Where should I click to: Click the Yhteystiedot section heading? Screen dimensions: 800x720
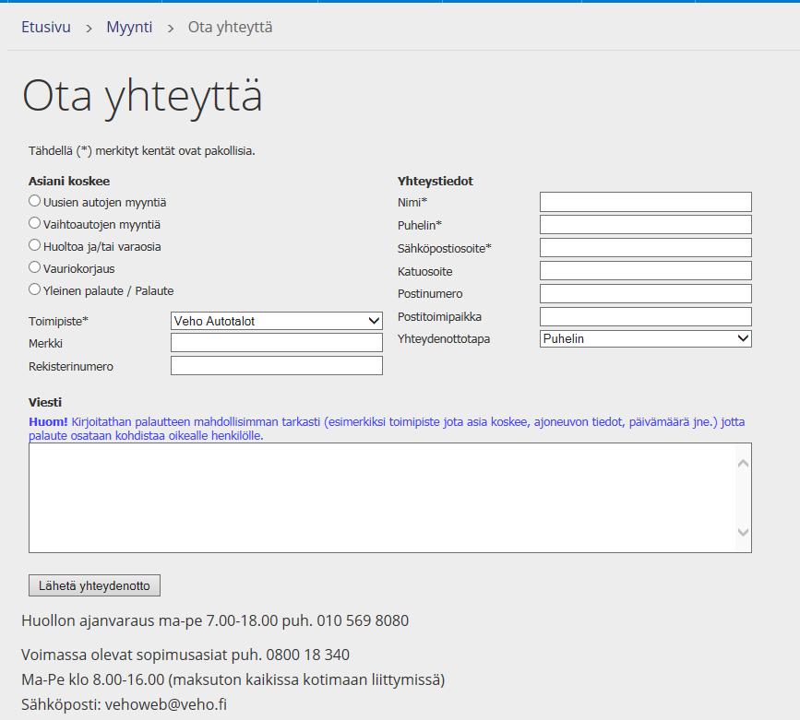point(436,181)
